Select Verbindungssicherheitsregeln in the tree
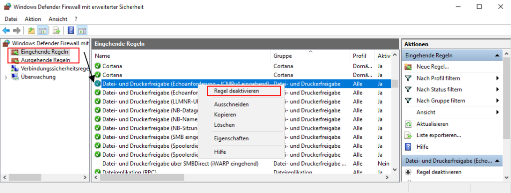Viewport: 511px width, 193px height. point(55,69)
